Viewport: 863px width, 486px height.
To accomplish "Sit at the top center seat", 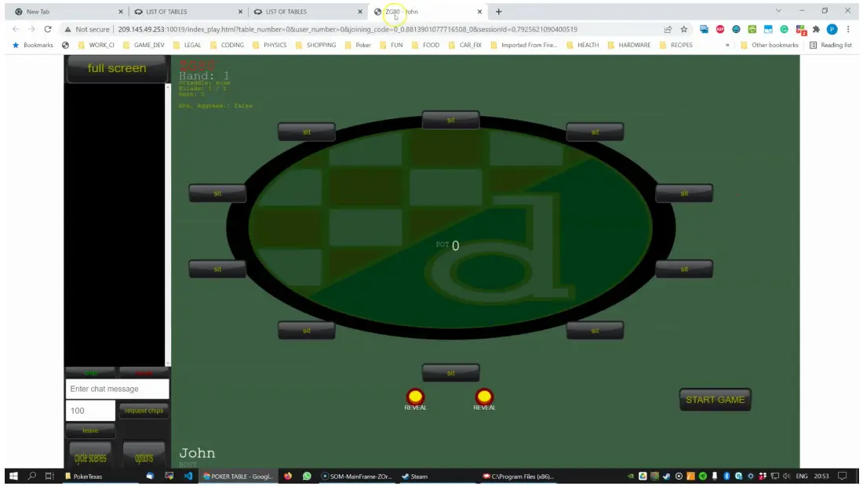I will 450,119.
